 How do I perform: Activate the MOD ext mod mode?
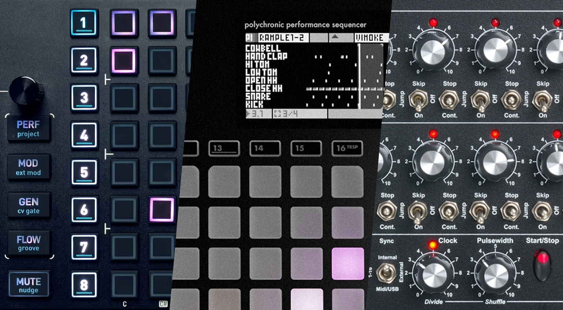(x=28, y=167)
